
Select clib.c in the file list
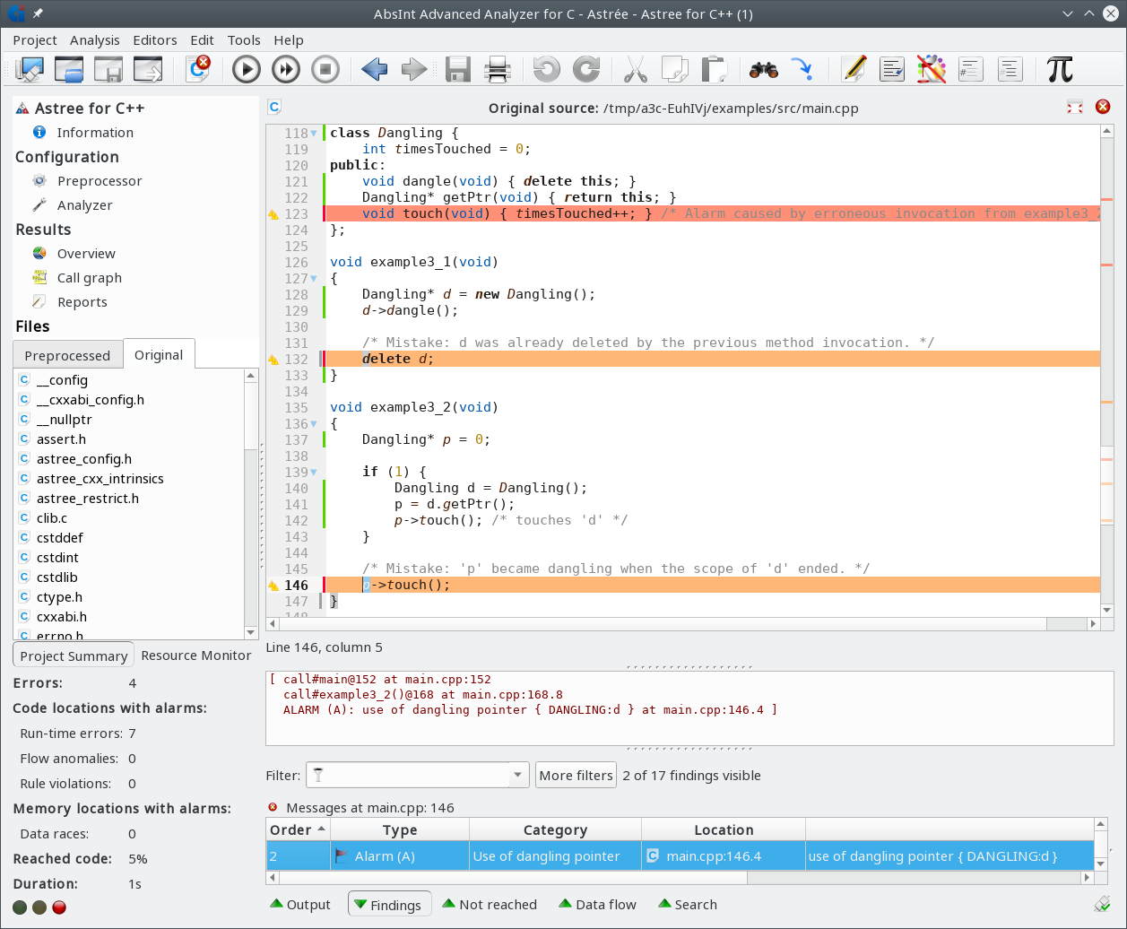tap(52, 518)
